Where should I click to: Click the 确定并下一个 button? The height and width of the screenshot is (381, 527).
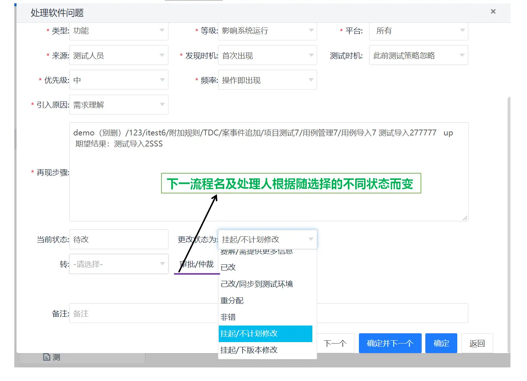coord(390,343)
